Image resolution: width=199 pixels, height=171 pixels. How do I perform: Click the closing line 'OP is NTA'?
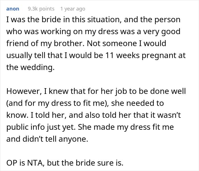[65, 163]
